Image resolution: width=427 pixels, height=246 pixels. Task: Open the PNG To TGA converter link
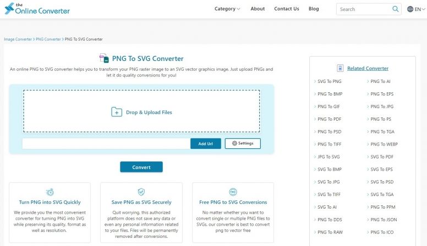pos(382,132)
